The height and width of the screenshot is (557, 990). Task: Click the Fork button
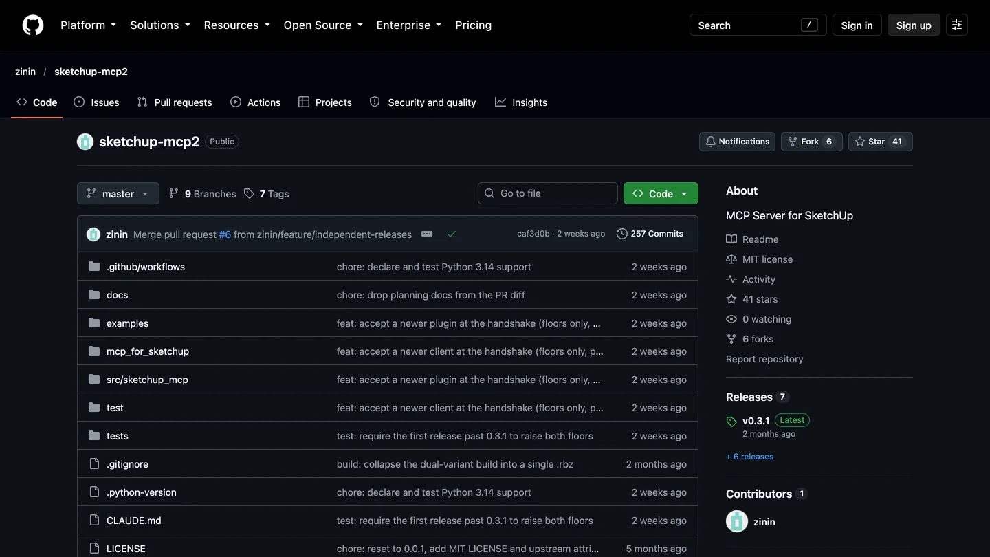tap(811, 142)
